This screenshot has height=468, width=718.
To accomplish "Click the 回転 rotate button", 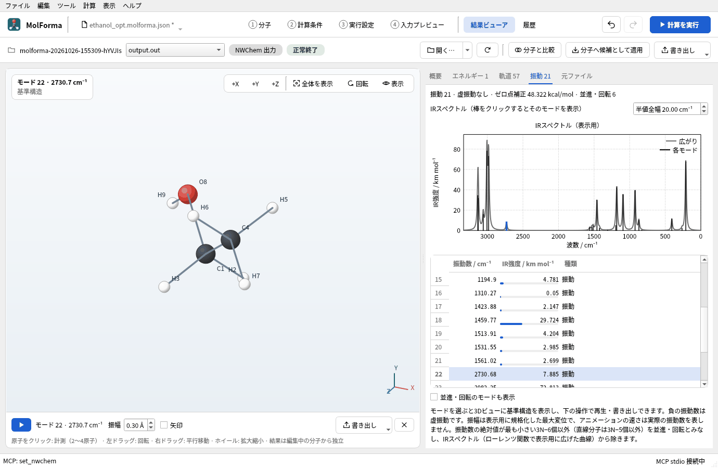I will click(x=358, y=84).
